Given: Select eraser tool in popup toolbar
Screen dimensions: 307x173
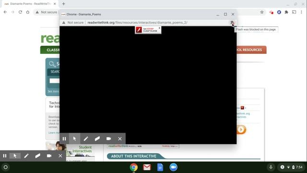Looking at the screenshot, I should (97, 139).
